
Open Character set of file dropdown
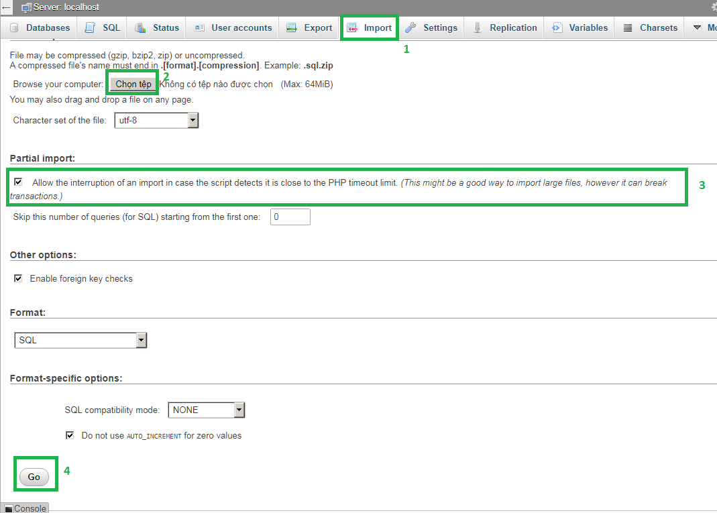(x=156, y=120)
